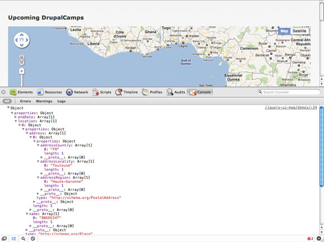Filter console by Errors
This screenshot has width=324, height=242.
tap(25, 101)
